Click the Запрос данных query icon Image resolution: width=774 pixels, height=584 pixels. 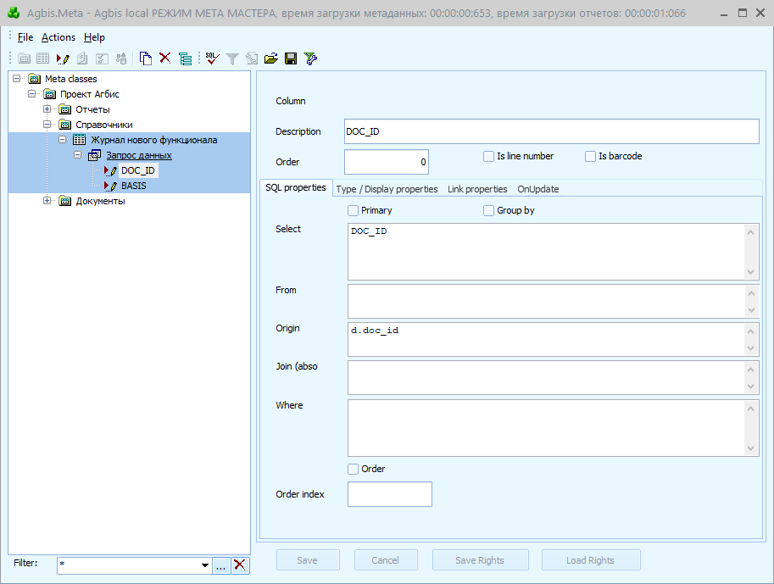94,155
